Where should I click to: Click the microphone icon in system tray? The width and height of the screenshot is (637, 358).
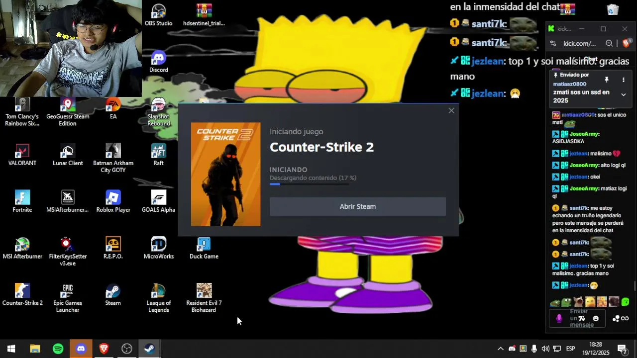point(534,349)
